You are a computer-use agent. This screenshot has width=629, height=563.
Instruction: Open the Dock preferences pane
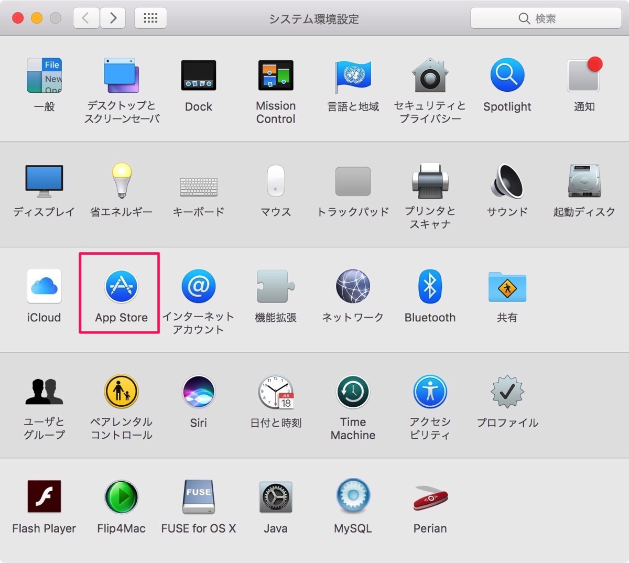point(199,75)
